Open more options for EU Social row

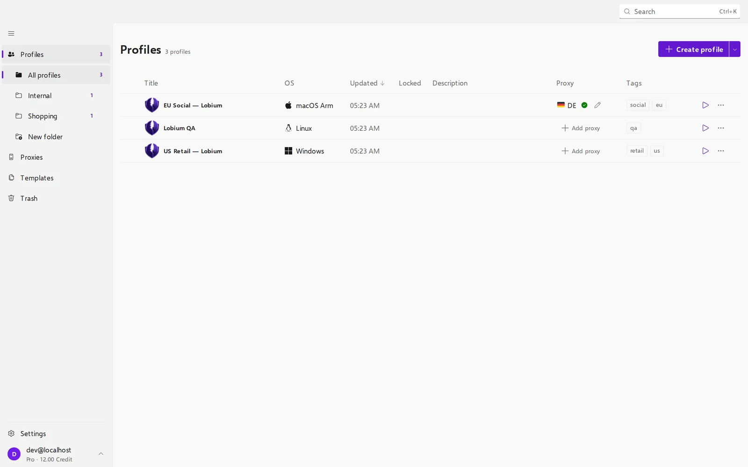click(721, 105)
